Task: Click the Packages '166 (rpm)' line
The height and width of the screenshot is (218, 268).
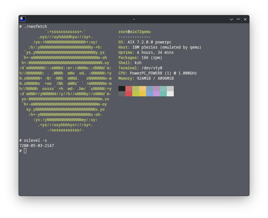Action: tap(140, 58)
